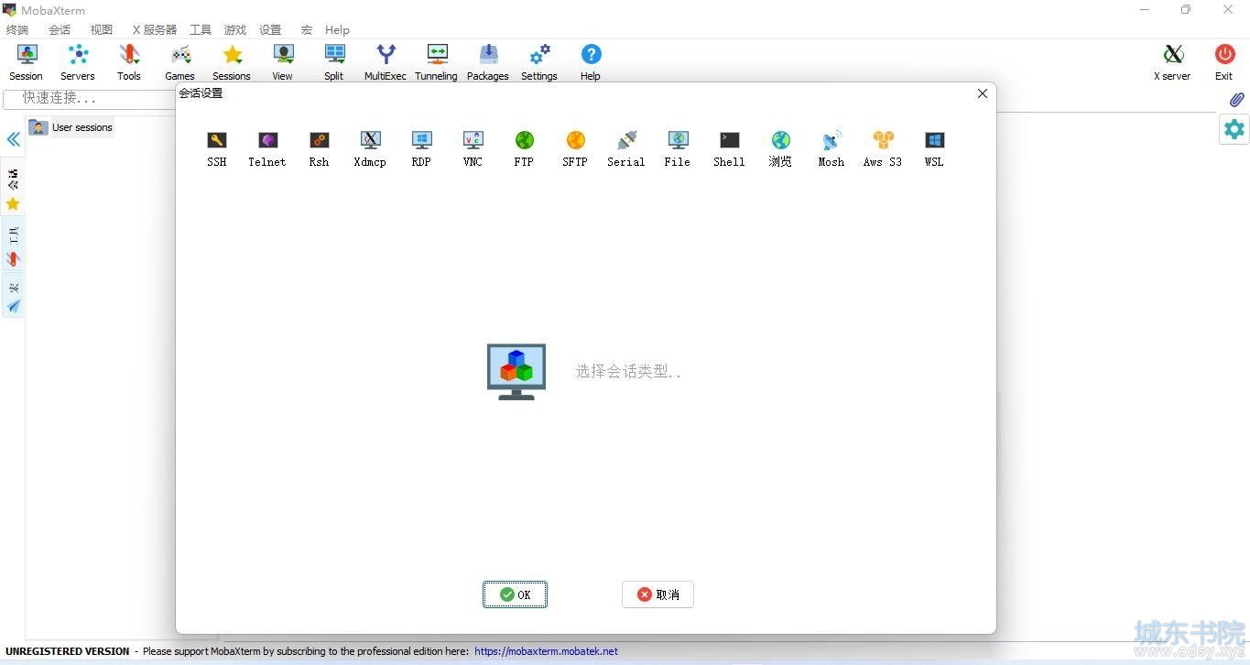Open the X 服务器 menu

[155, 29]
